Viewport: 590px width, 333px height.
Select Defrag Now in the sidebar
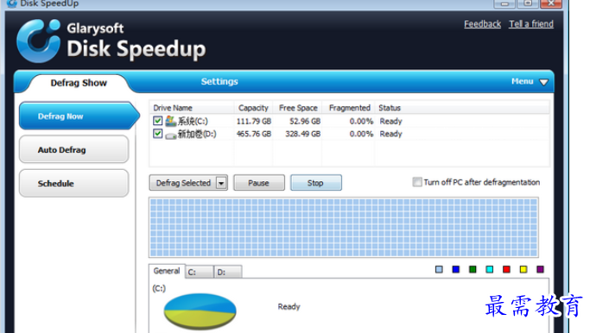coord(79,116)
